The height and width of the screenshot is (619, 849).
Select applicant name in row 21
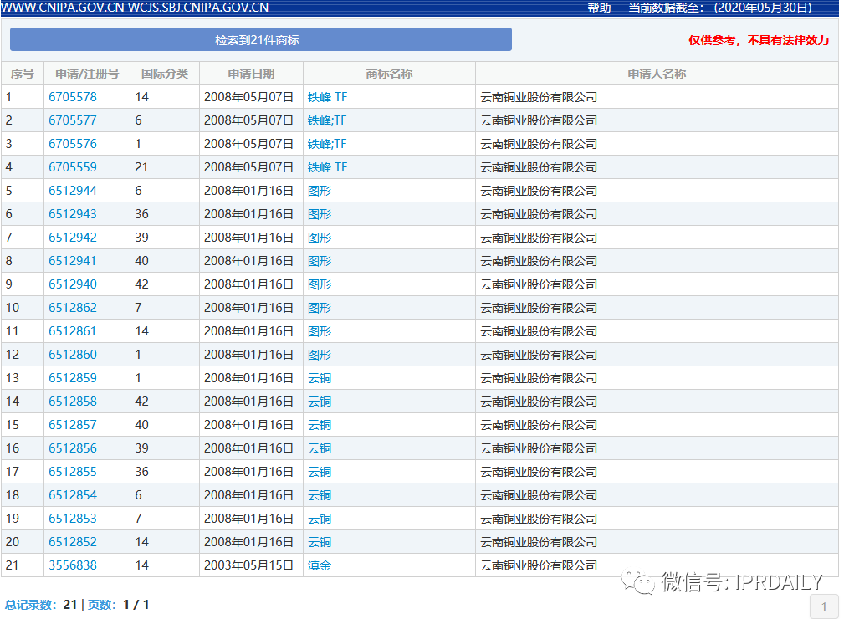(x=539, y=565)
